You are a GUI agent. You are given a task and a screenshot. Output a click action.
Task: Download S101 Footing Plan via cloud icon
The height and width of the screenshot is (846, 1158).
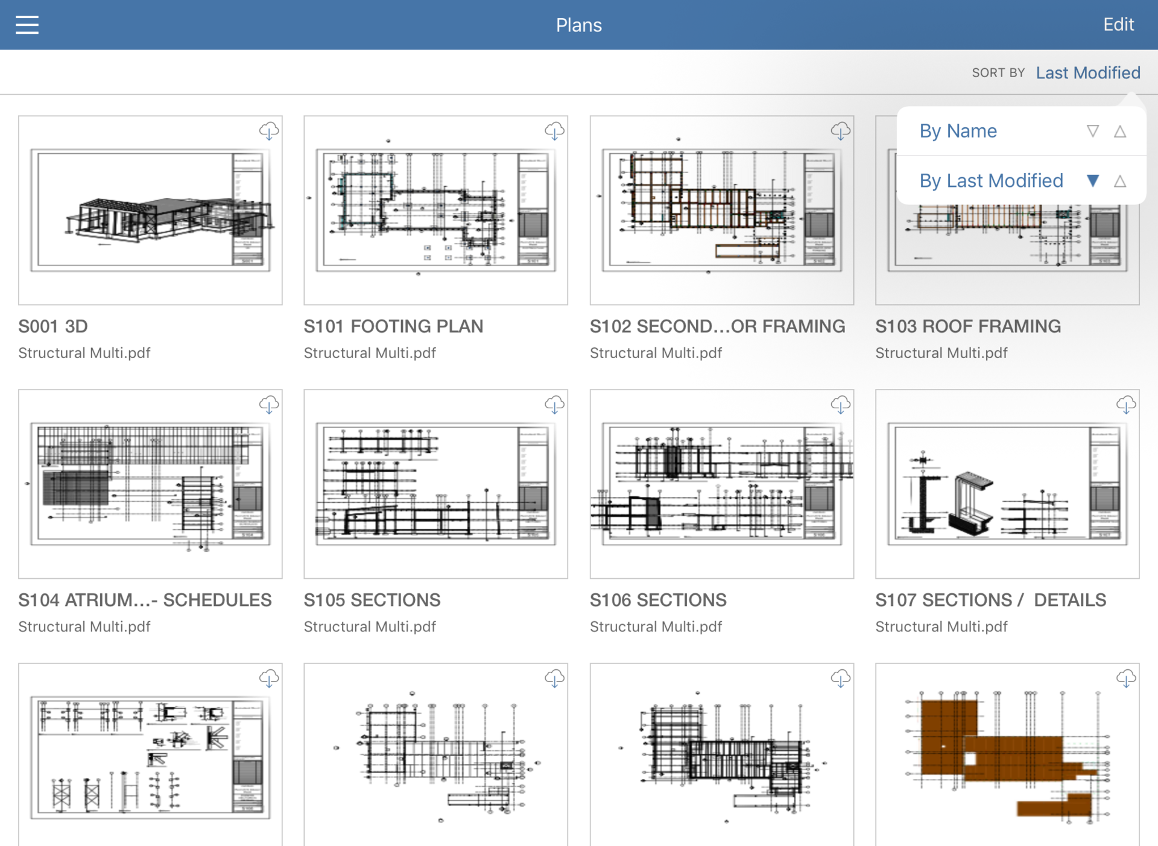click(x=554, y=131)
